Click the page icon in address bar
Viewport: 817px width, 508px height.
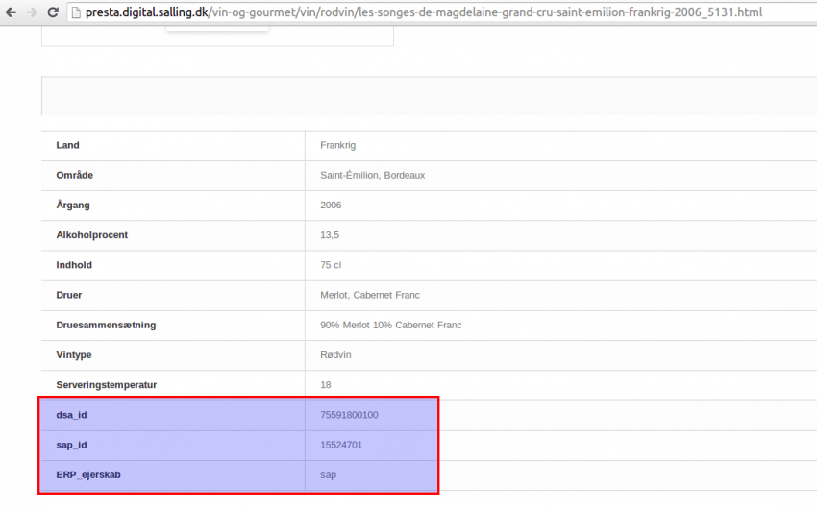[x=76, y=12]
